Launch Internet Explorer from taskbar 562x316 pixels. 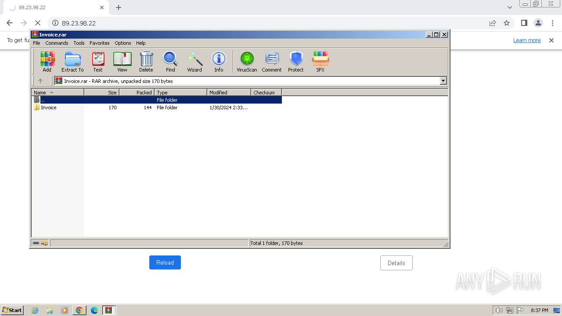(x=35, y=310)
